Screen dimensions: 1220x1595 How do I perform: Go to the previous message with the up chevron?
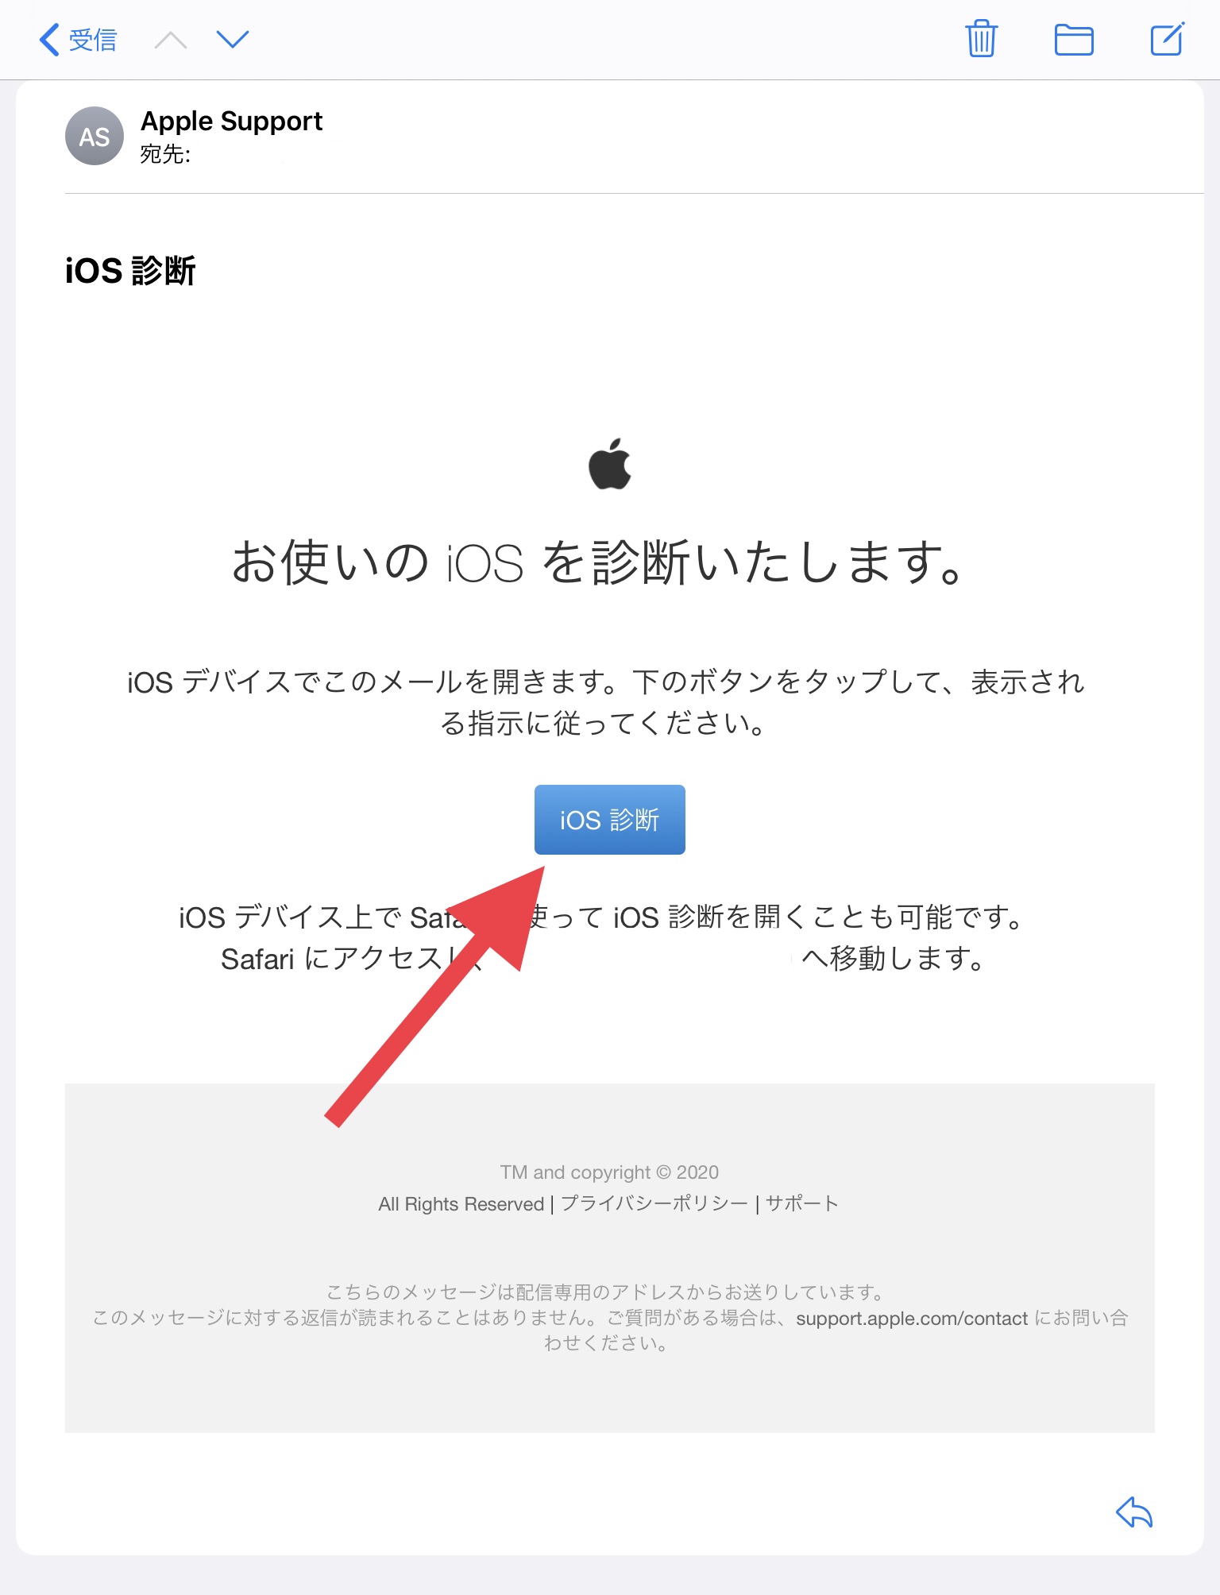click(171, 39)
